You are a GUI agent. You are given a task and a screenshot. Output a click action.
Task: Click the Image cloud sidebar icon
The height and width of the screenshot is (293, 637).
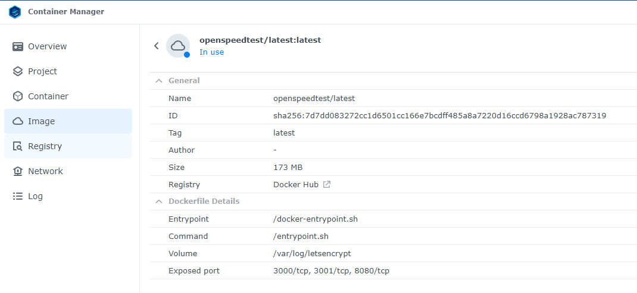click(18, 121)
